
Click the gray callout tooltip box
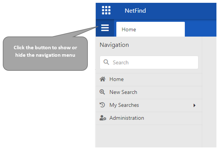(45, 53)
